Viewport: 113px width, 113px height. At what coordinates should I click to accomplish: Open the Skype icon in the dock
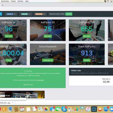64,109
